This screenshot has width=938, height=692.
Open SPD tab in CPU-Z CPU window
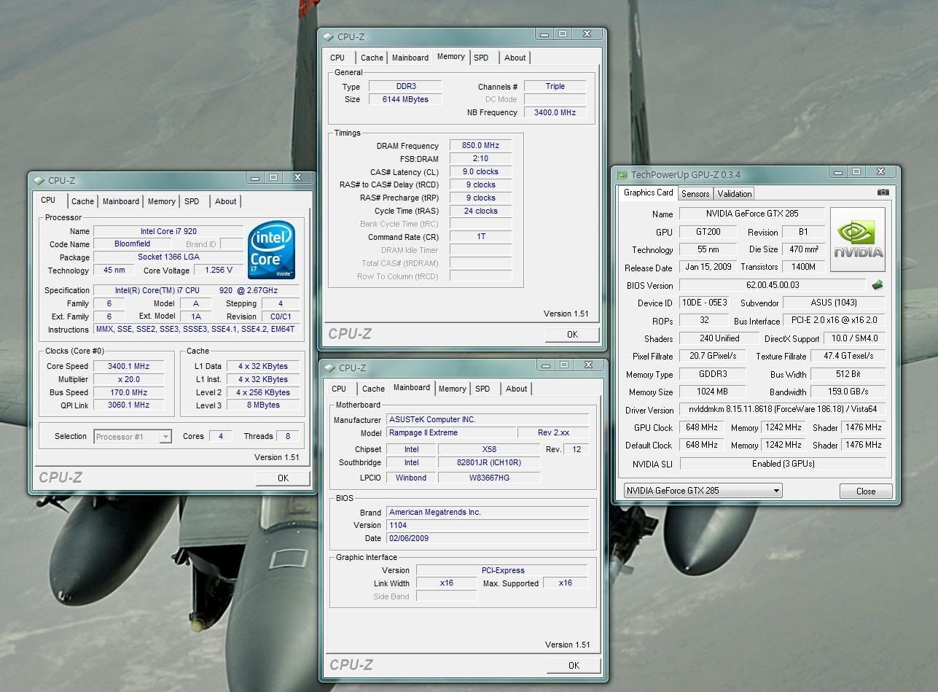[192, 201]
